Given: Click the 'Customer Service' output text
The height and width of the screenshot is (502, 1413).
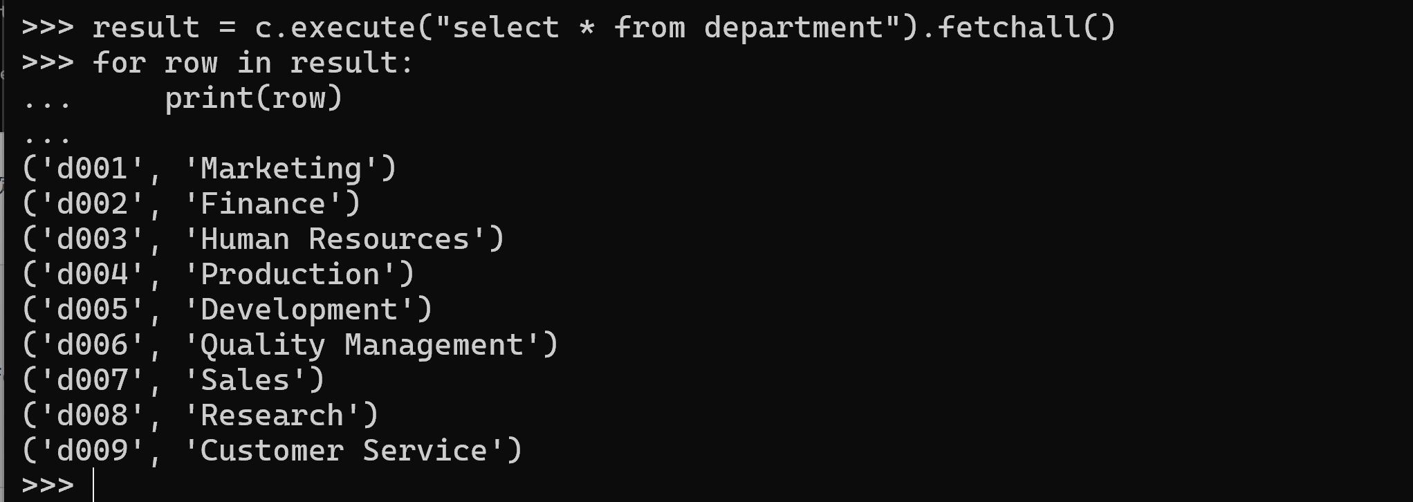Looking at the screenshot, I should 344,451.
